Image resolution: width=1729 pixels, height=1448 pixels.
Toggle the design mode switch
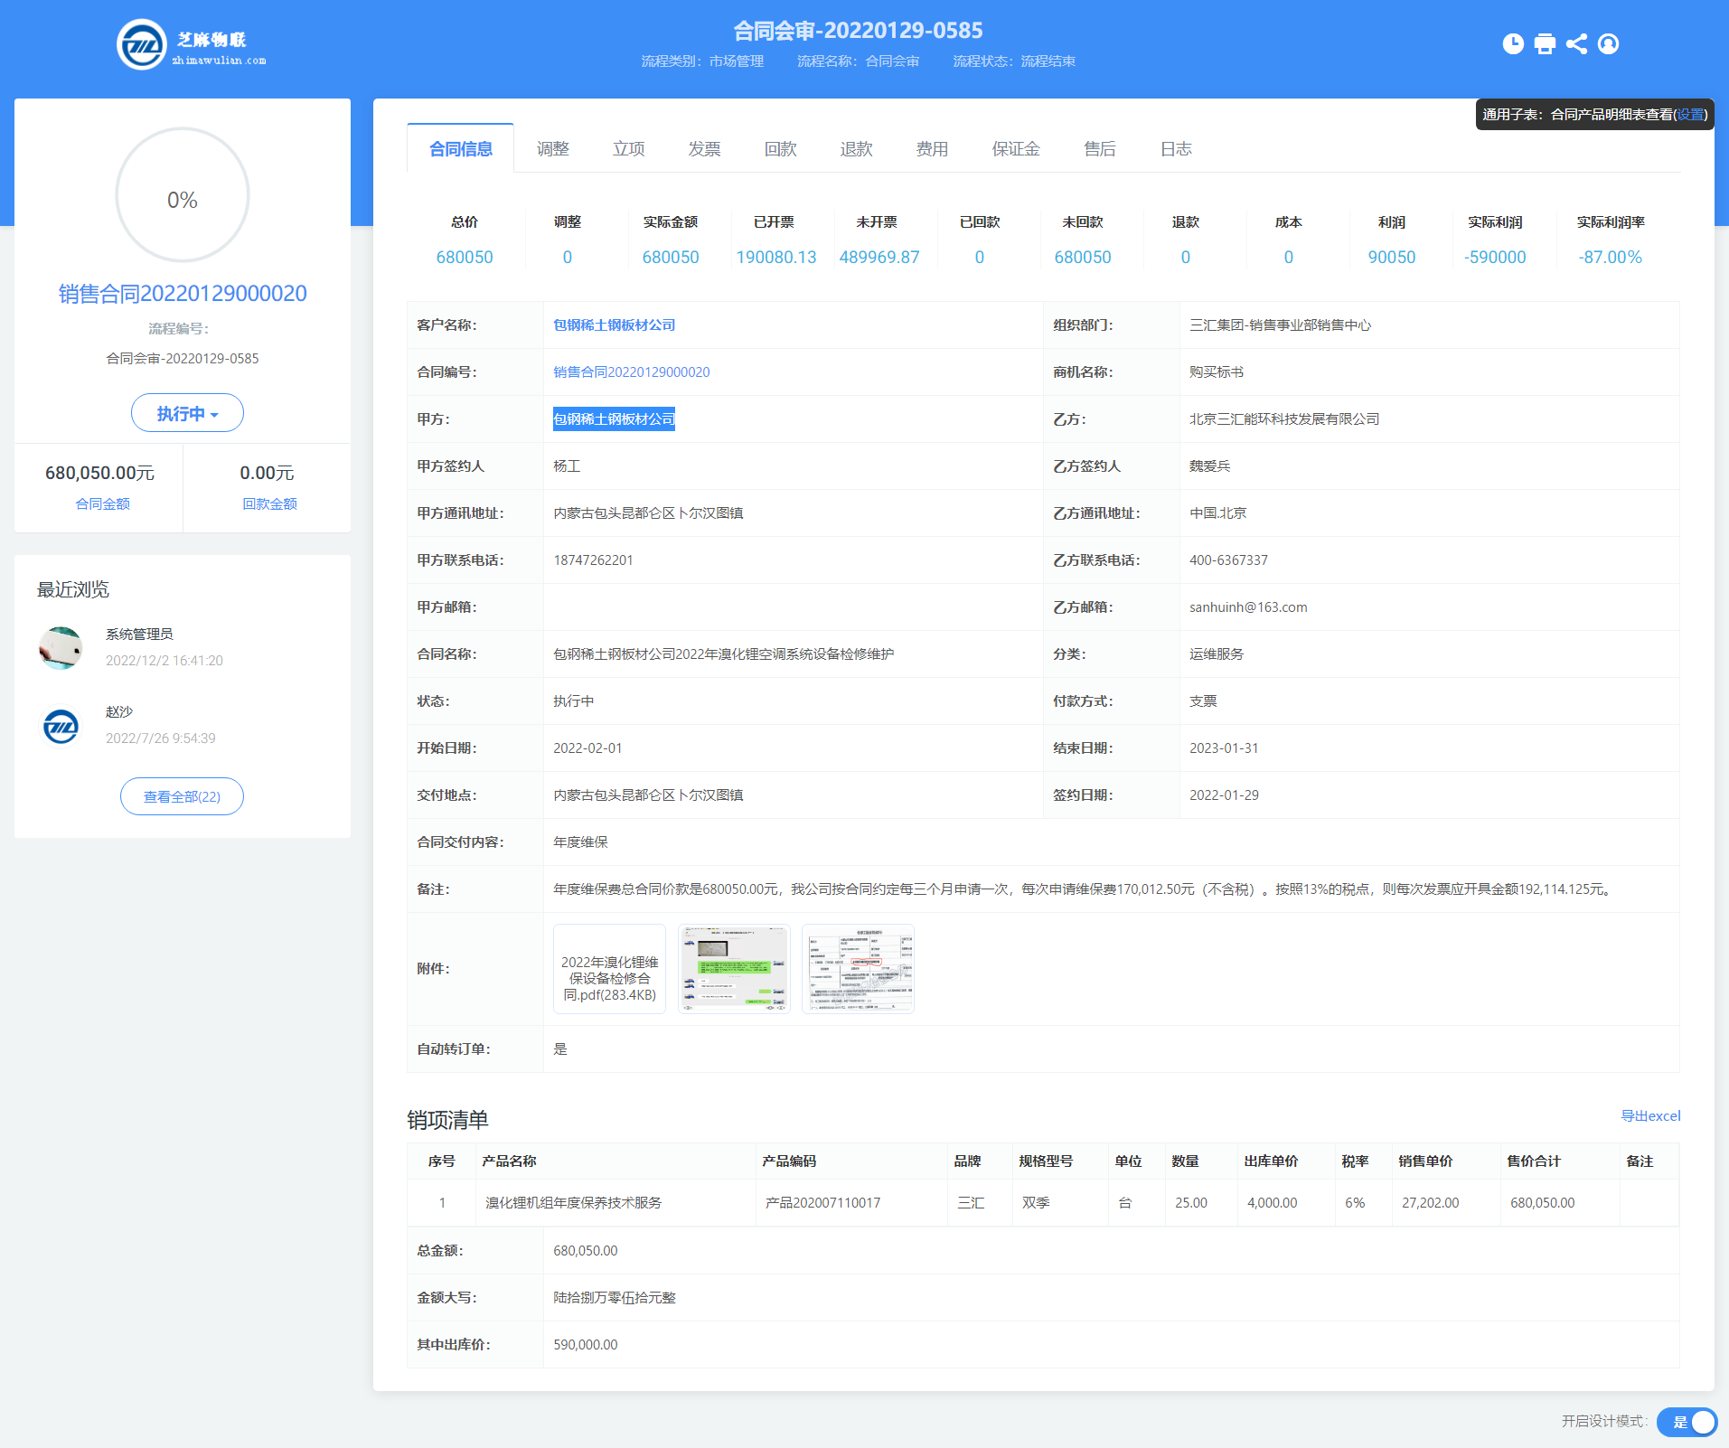coord(1687,1422)
